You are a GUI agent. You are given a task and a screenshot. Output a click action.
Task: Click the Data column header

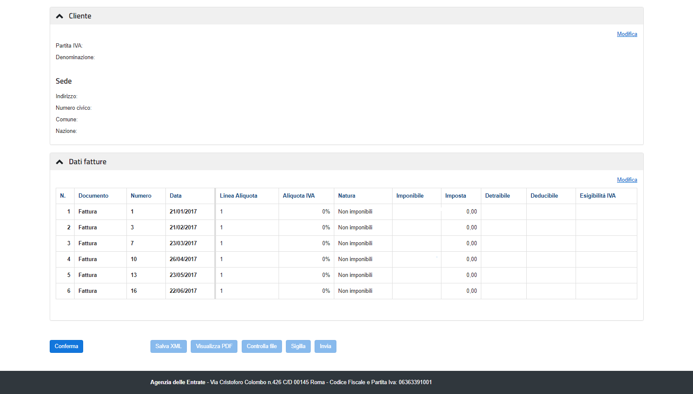point(176,196)
